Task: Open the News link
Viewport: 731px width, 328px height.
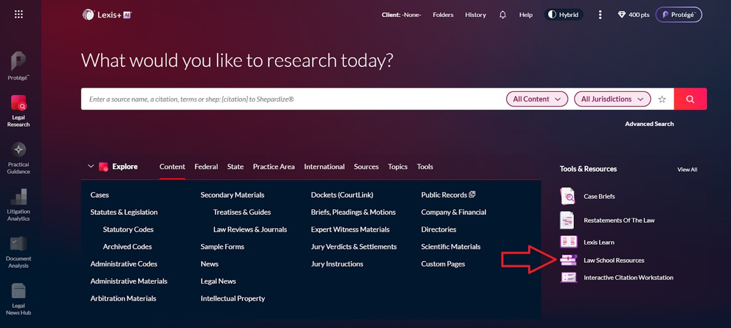Action: (x=210, y=264)
